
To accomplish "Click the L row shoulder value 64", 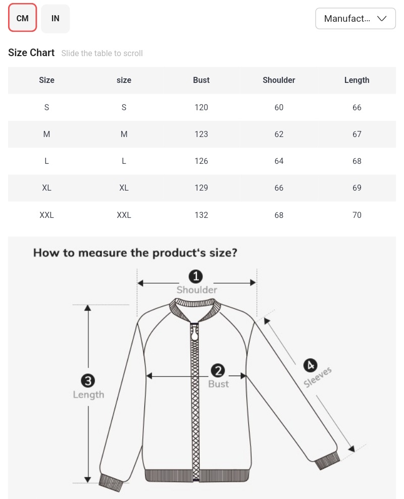I will [x=279, y=161].
